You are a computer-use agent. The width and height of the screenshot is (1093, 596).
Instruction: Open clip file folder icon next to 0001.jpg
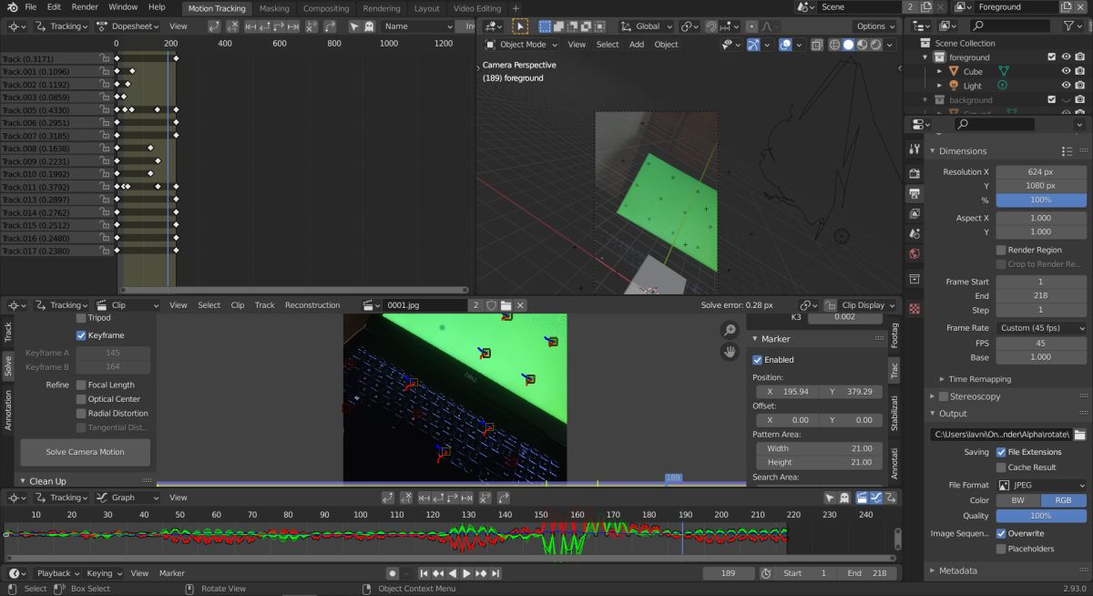click(506, 305)
